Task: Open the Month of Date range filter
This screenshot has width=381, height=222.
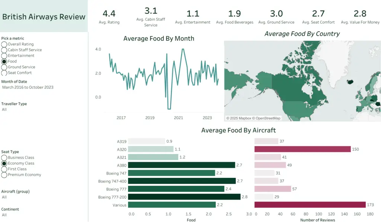Action: tap(28, 87)
